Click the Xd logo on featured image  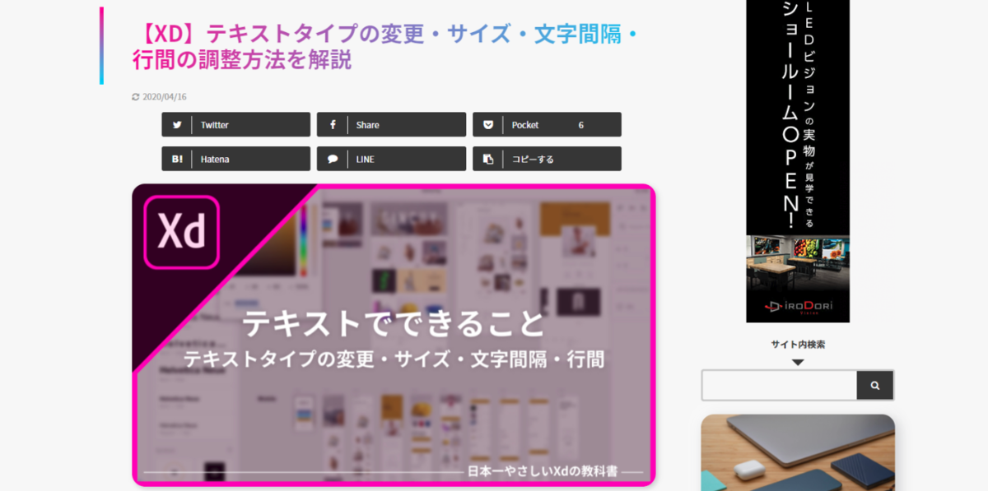click(x=182, y=232)
